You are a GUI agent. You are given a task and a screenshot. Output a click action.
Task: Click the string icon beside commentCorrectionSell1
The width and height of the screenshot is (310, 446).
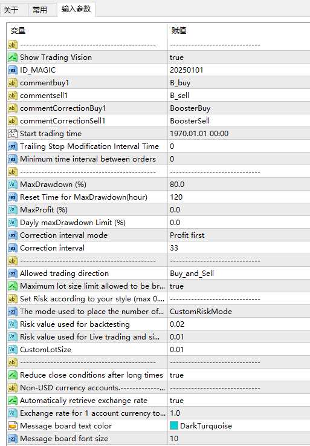point(13,121)
